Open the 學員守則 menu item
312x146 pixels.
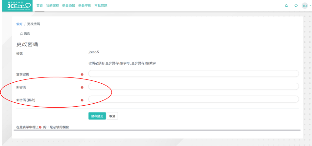84,6
